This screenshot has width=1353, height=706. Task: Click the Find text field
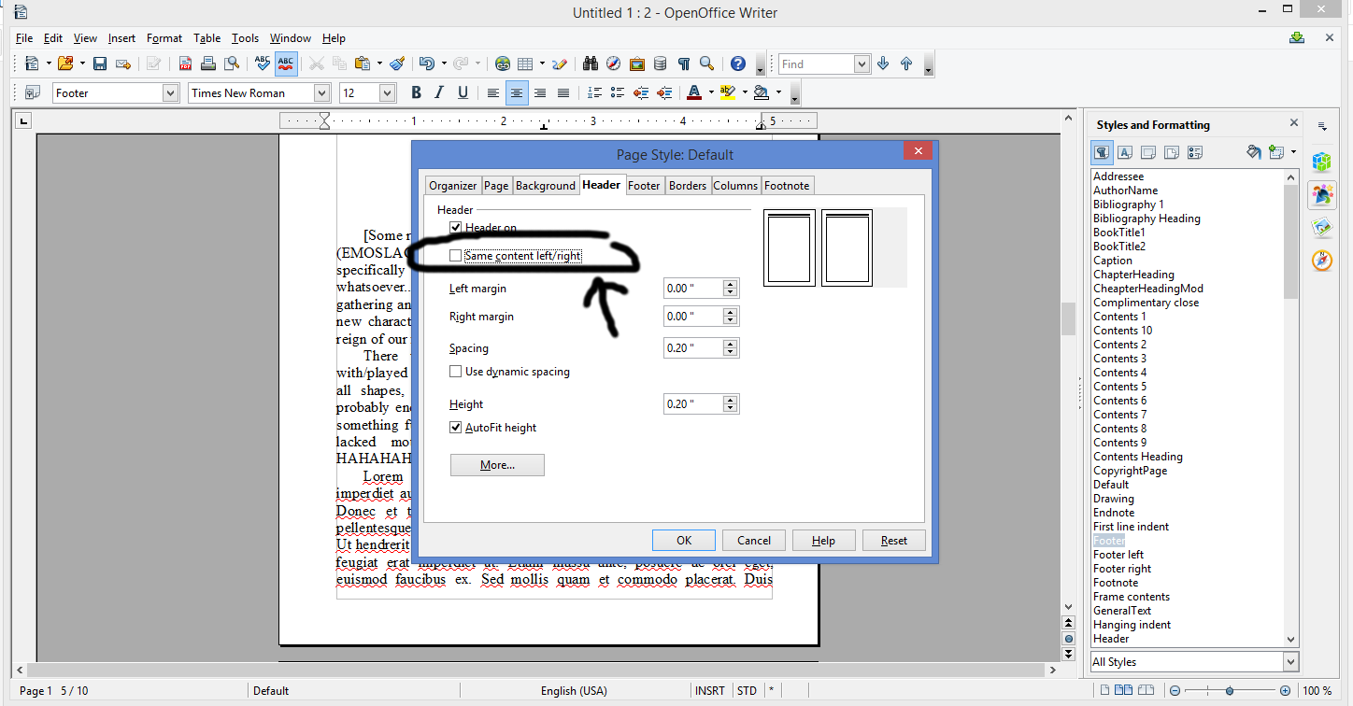pyautogui.click(x=816, y=64)
